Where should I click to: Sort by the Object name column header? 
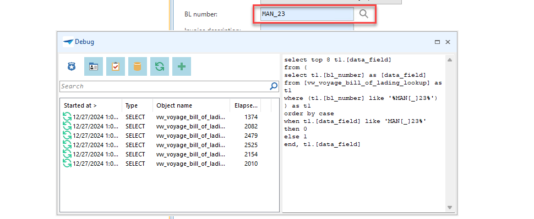[192, 105]
